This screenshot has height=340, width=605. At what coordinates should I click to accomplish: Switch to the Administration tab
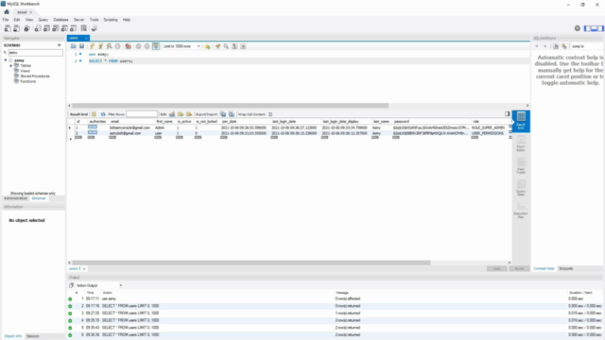point(15,198)
